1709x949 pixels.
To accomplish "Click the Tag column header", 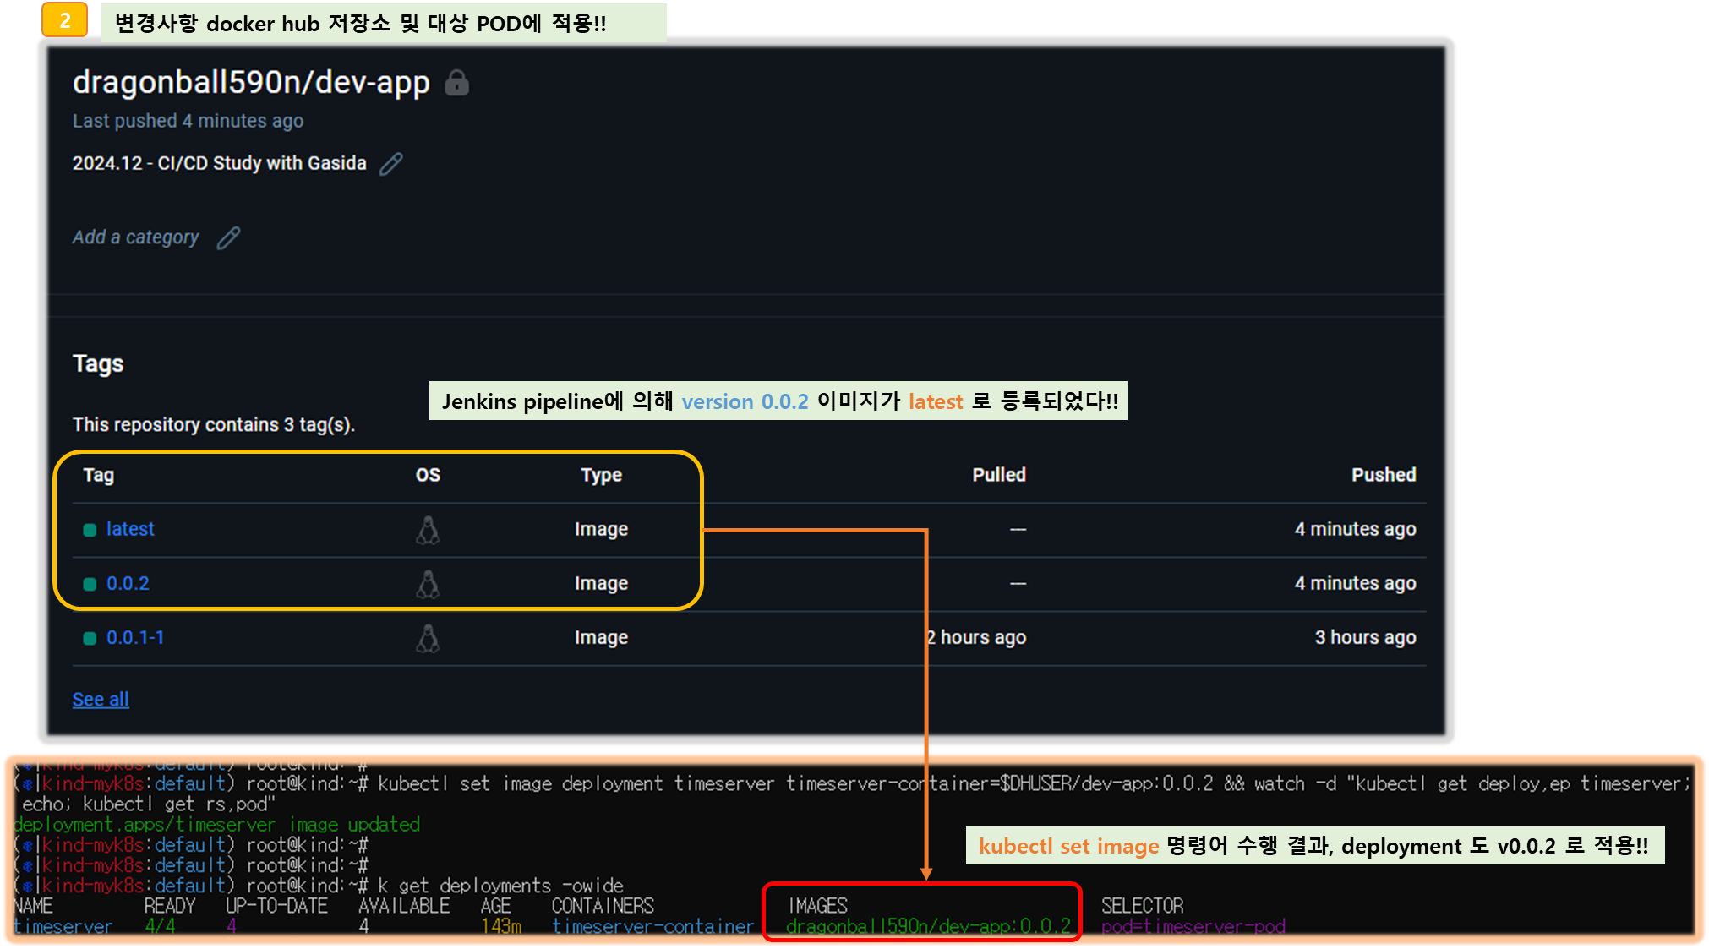I will (x=98, y=475).
